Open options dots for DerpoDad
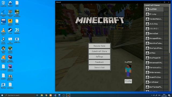 point(166,33)
